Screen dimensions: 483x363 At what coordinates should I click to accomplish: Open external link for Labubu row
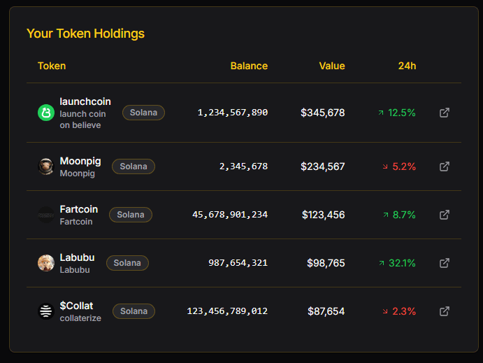[x=444, y=263]
